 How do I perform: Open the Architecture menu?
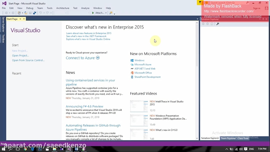(63, 8)
